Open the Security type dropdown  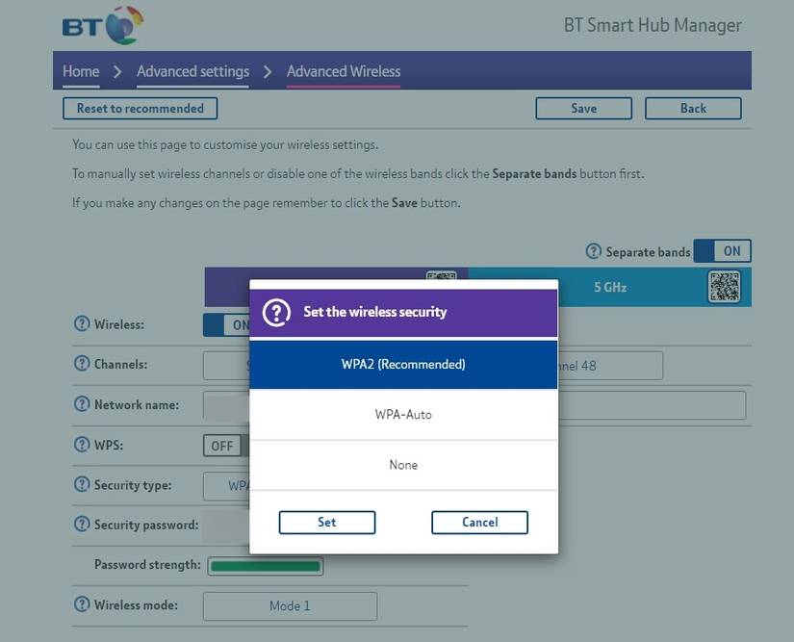pos(226,485)
